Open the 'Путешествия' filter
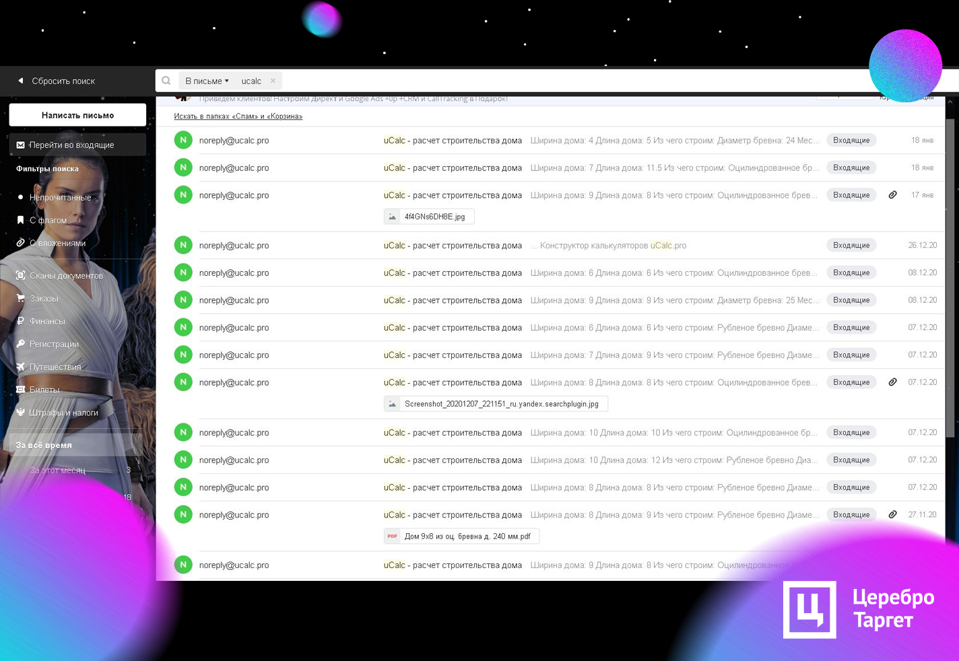Viewport: 959px width, 661px height. [x=55, y=367]
